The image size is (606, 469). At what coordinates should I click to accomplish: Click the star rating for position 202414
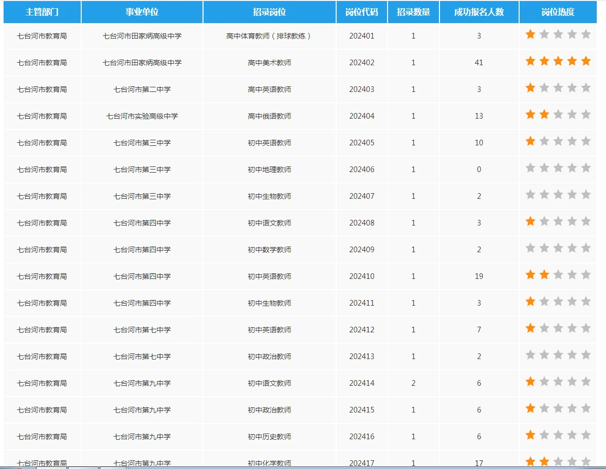click(x=558, y=382)
